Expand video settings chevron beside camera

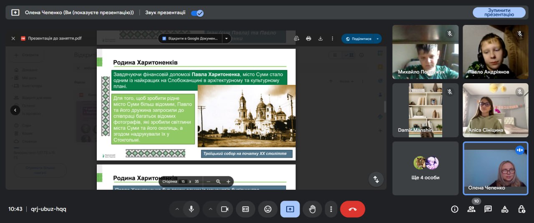point(210,209)
